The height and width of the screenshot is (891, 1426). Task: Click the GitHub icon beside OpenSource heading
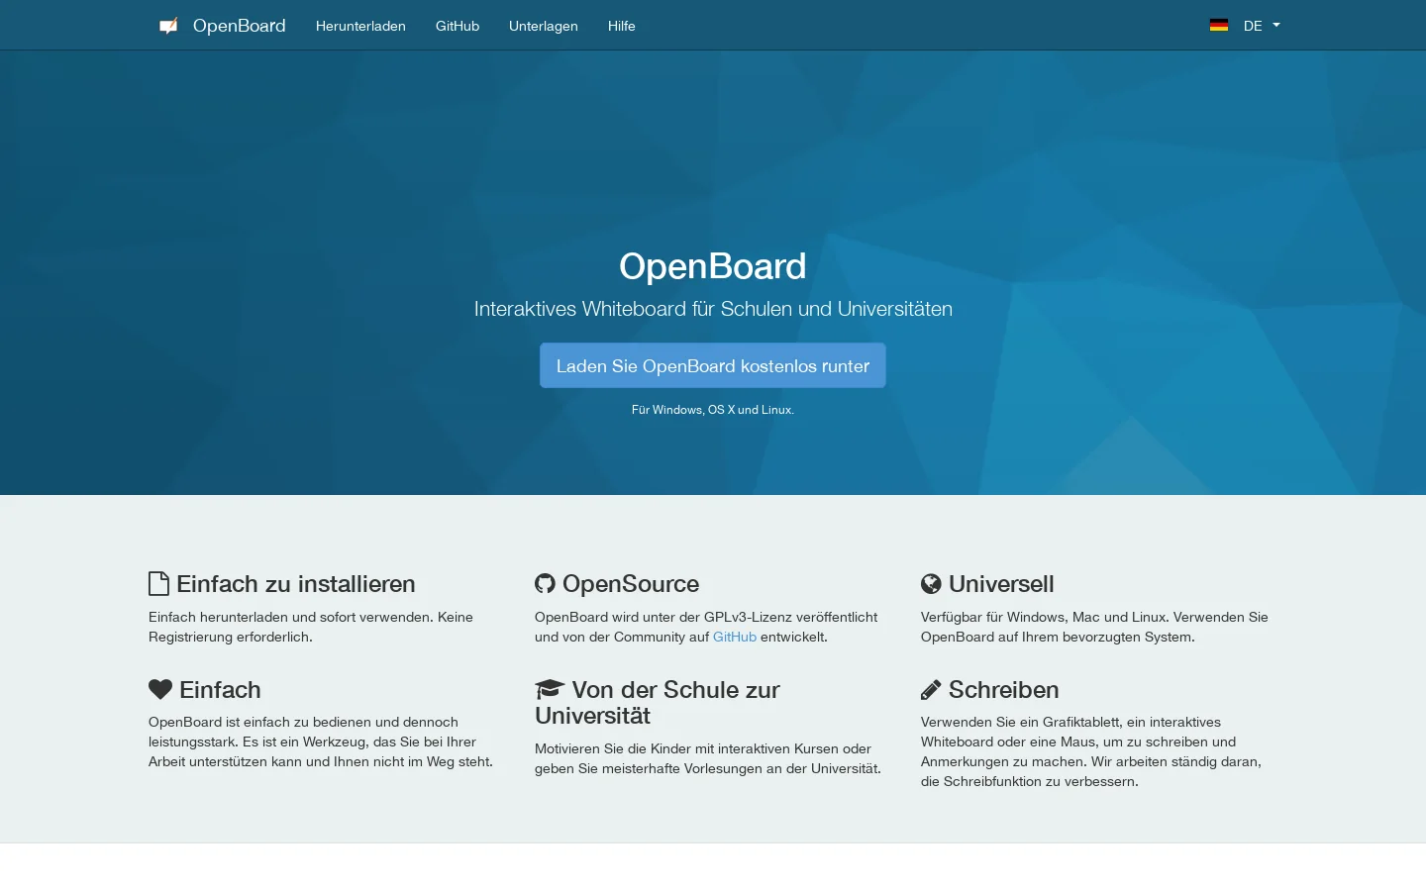[x=545, y=584]
